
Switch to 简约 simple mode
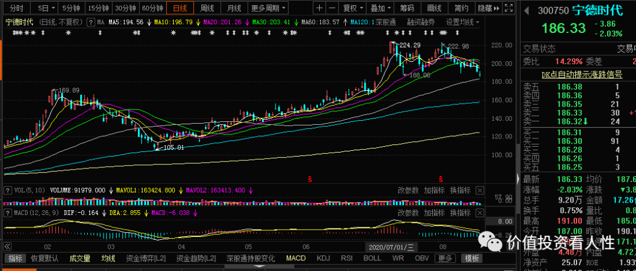pos(462,8)
